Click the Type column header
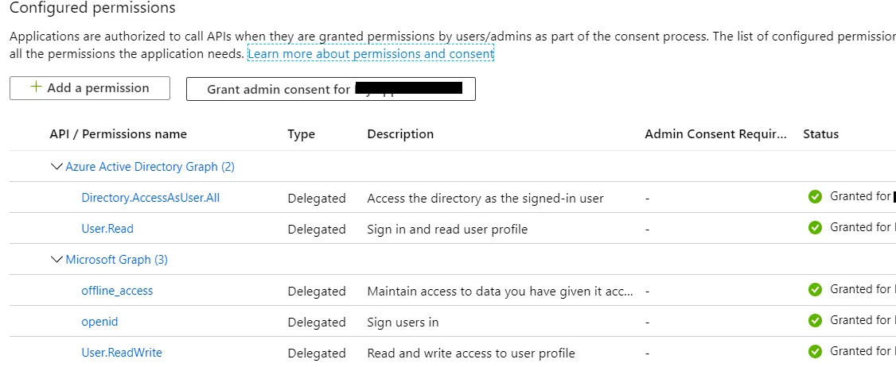The height and width of the screenshot is (367, 896). [302, 134]
